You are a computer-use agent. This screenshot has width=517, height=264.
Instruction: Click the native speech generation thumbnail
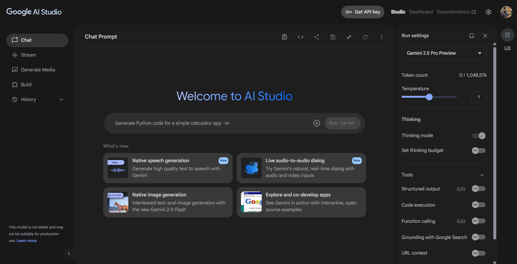118,168
